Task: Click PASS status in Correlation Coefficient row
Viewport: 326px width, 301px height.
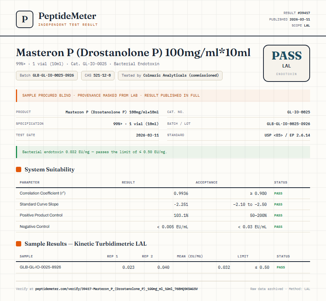Action: click(x=278, y=193)
